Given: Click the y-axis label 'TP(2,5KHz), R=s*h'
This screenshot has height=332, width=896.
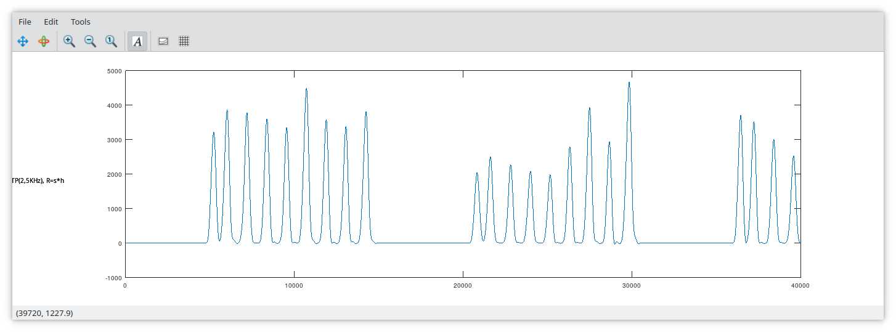Looking at the screenshot, I should pyautogui.click(x=38, y=180).
